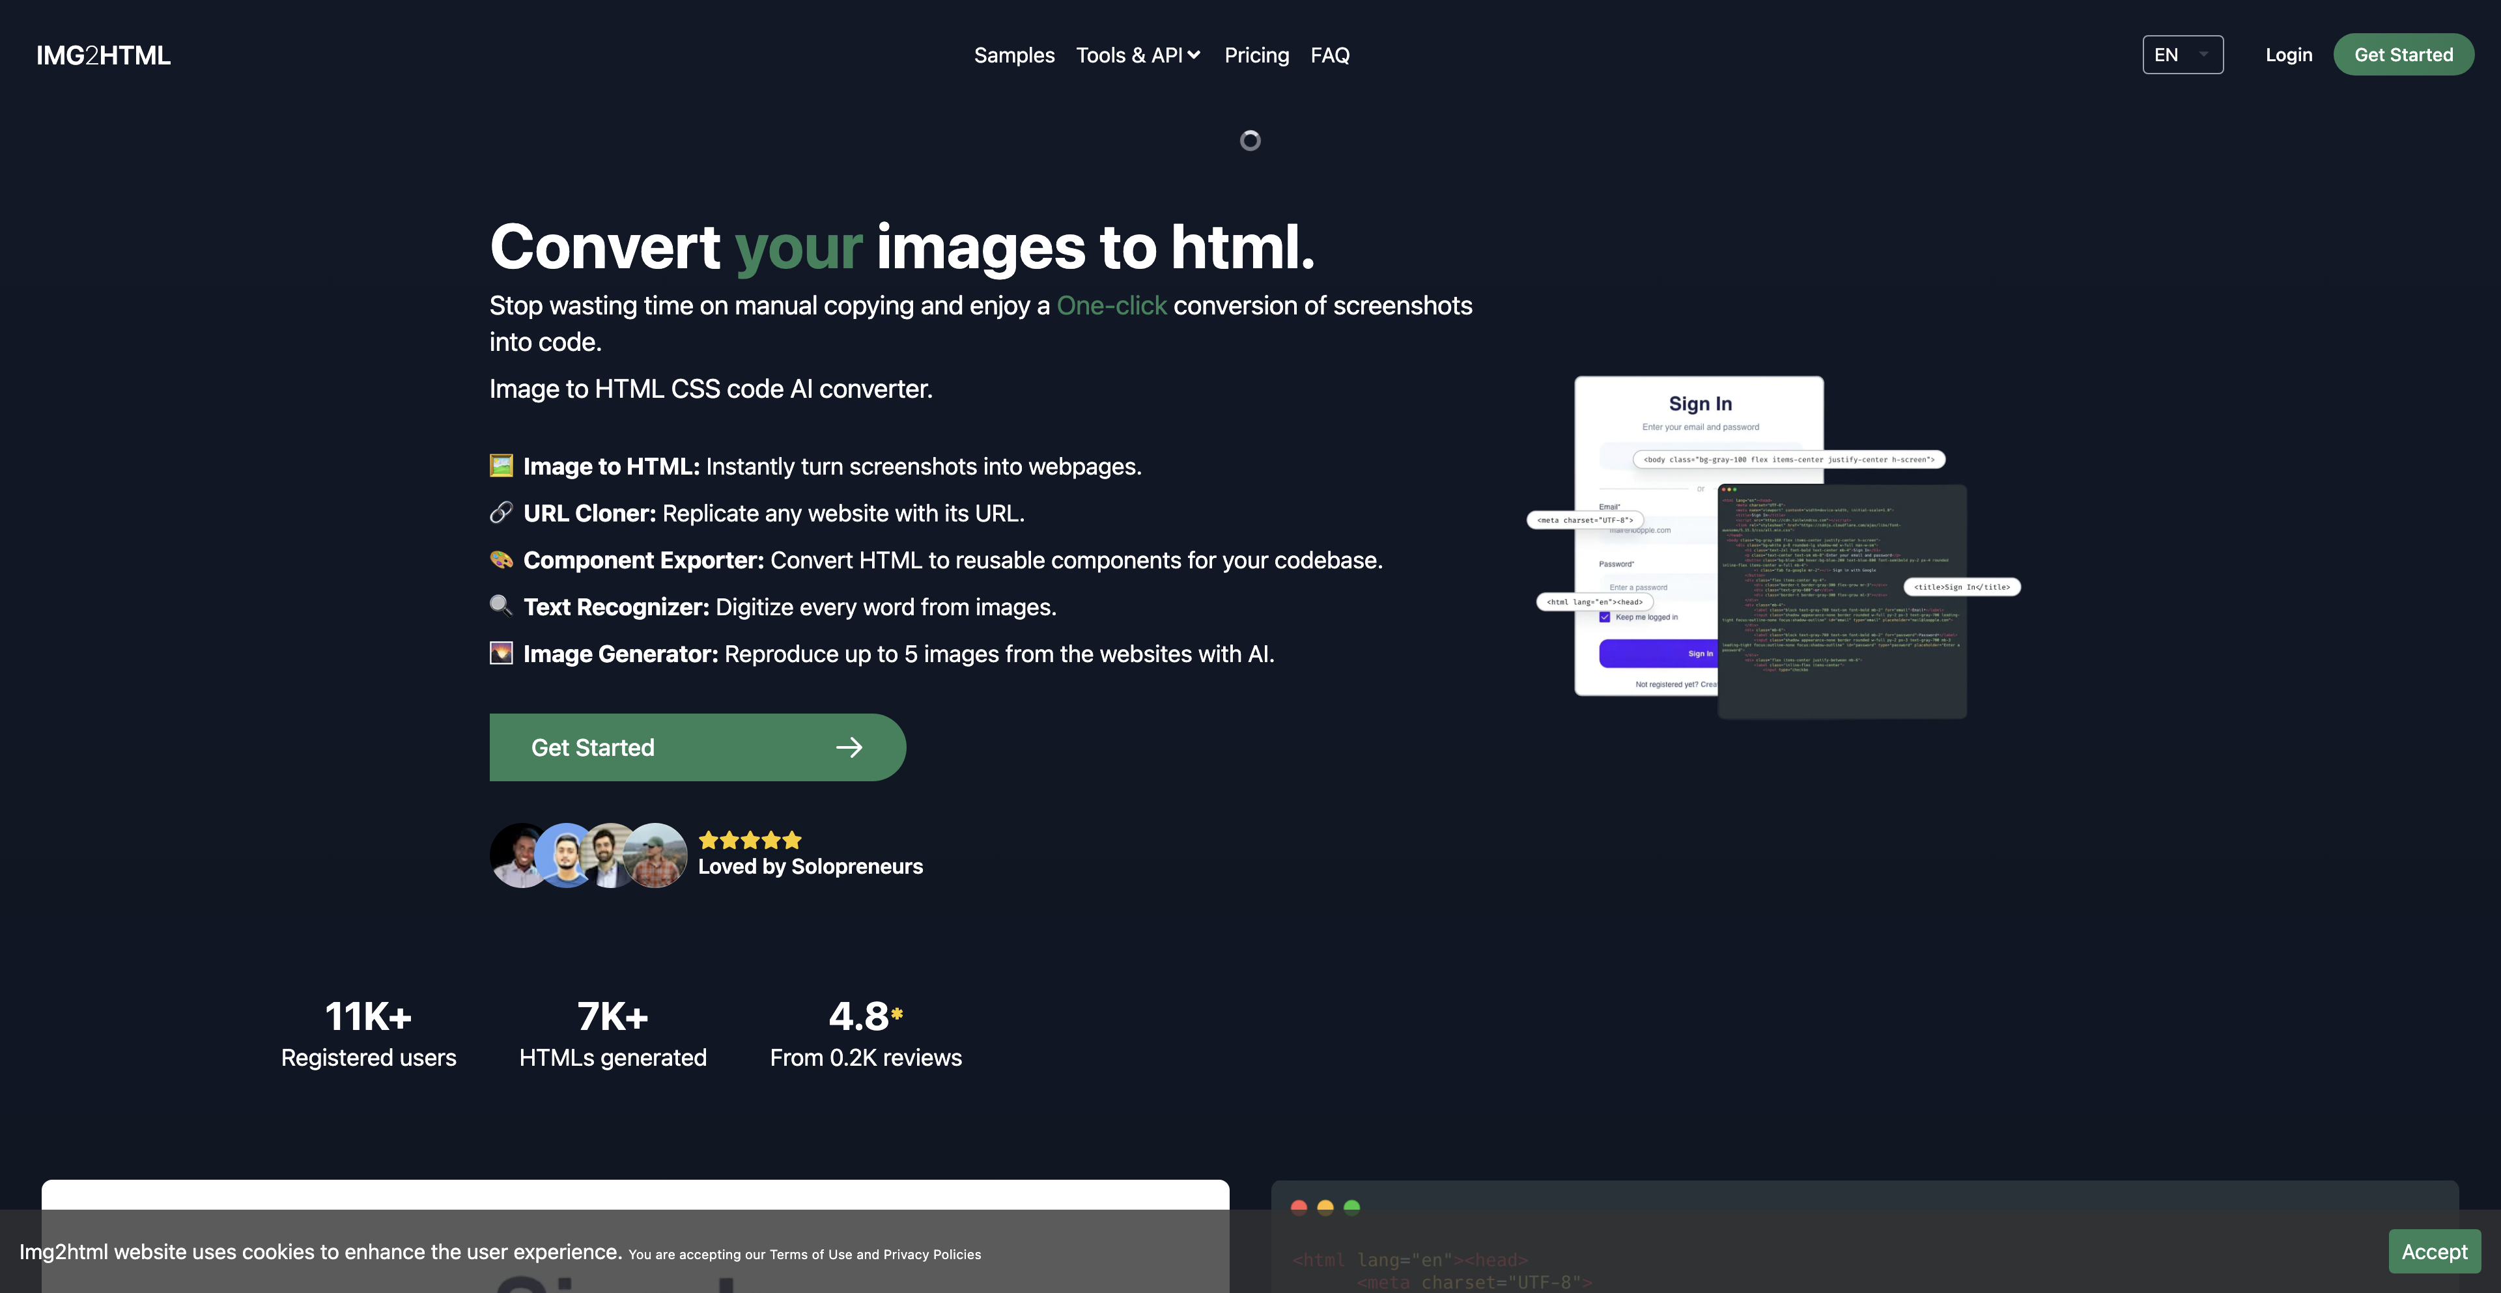The image size is (2501, 1293).
Task: Click the chain link icon beside URL Cloner
Action: [x=501, y=512]
